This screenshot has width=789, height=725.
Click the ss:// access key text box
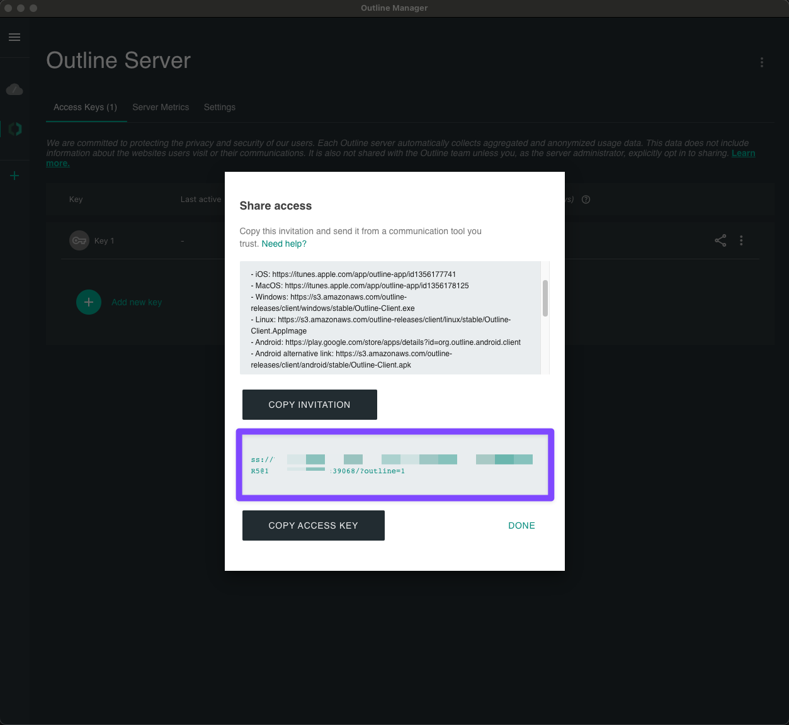(x=395, y=465)
